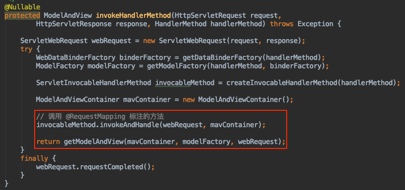The height and width of the screenshot is (190, 405).
Task: Click the HttpServletResponse parameter type
Action: [74, 24]
